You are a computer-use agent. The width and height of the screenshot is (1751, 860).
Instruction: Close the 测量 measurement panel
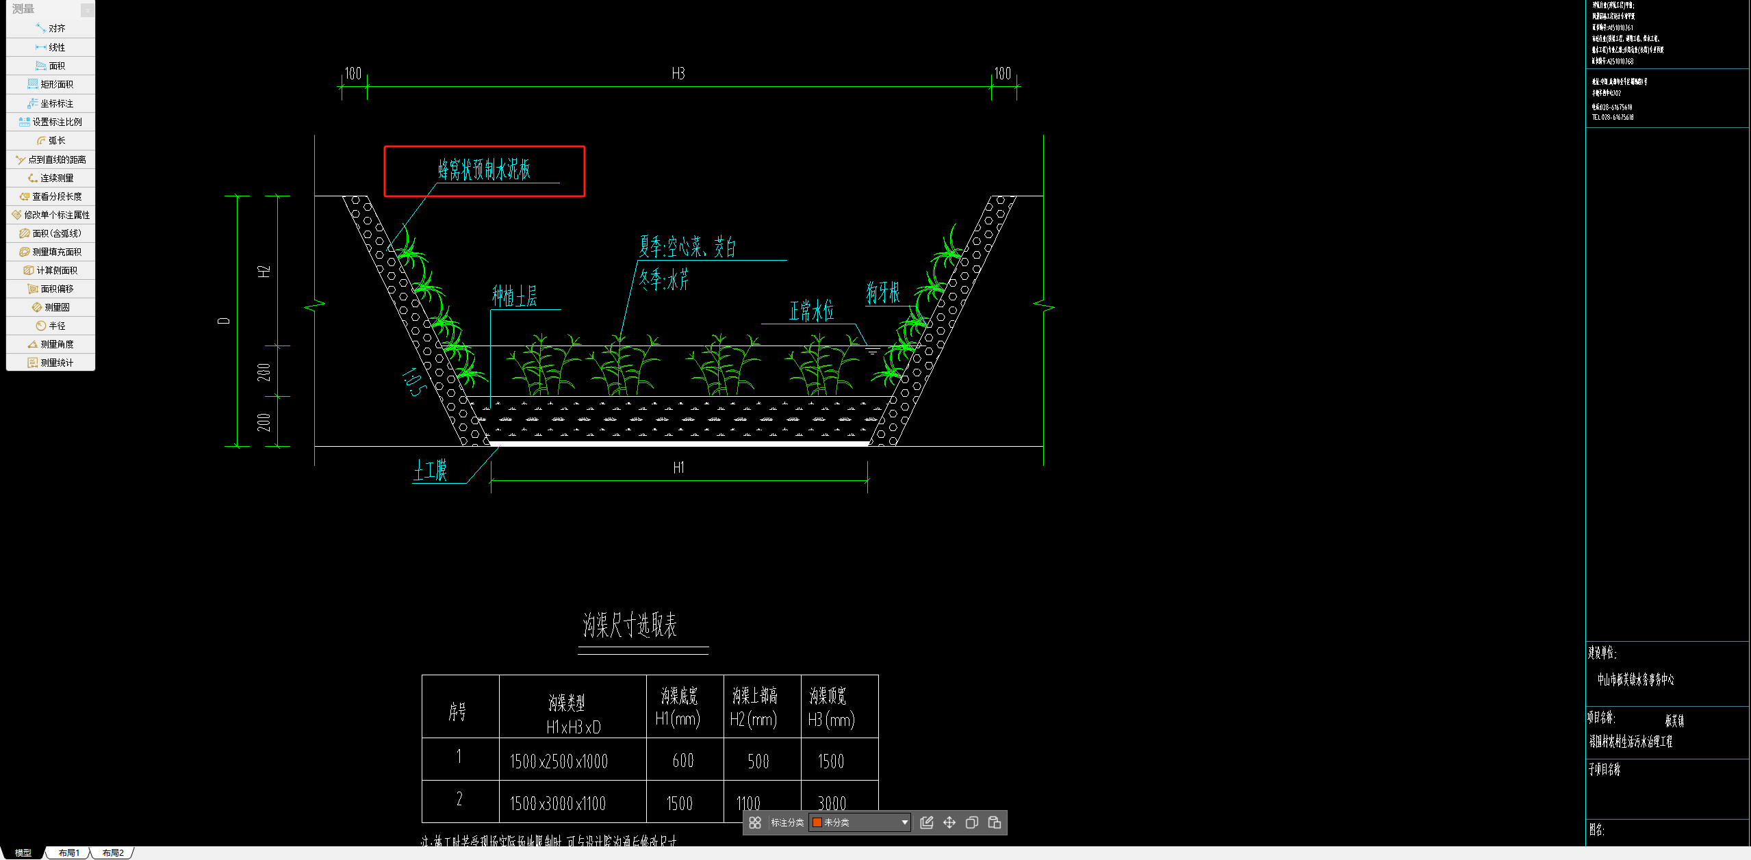(88, 9)
